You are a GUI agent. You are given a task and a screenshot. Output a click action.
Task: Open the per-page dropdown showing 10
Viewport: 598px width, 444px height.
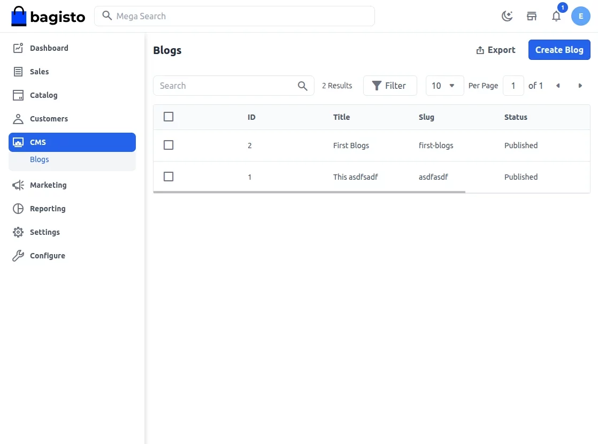[x=444, y=86]
